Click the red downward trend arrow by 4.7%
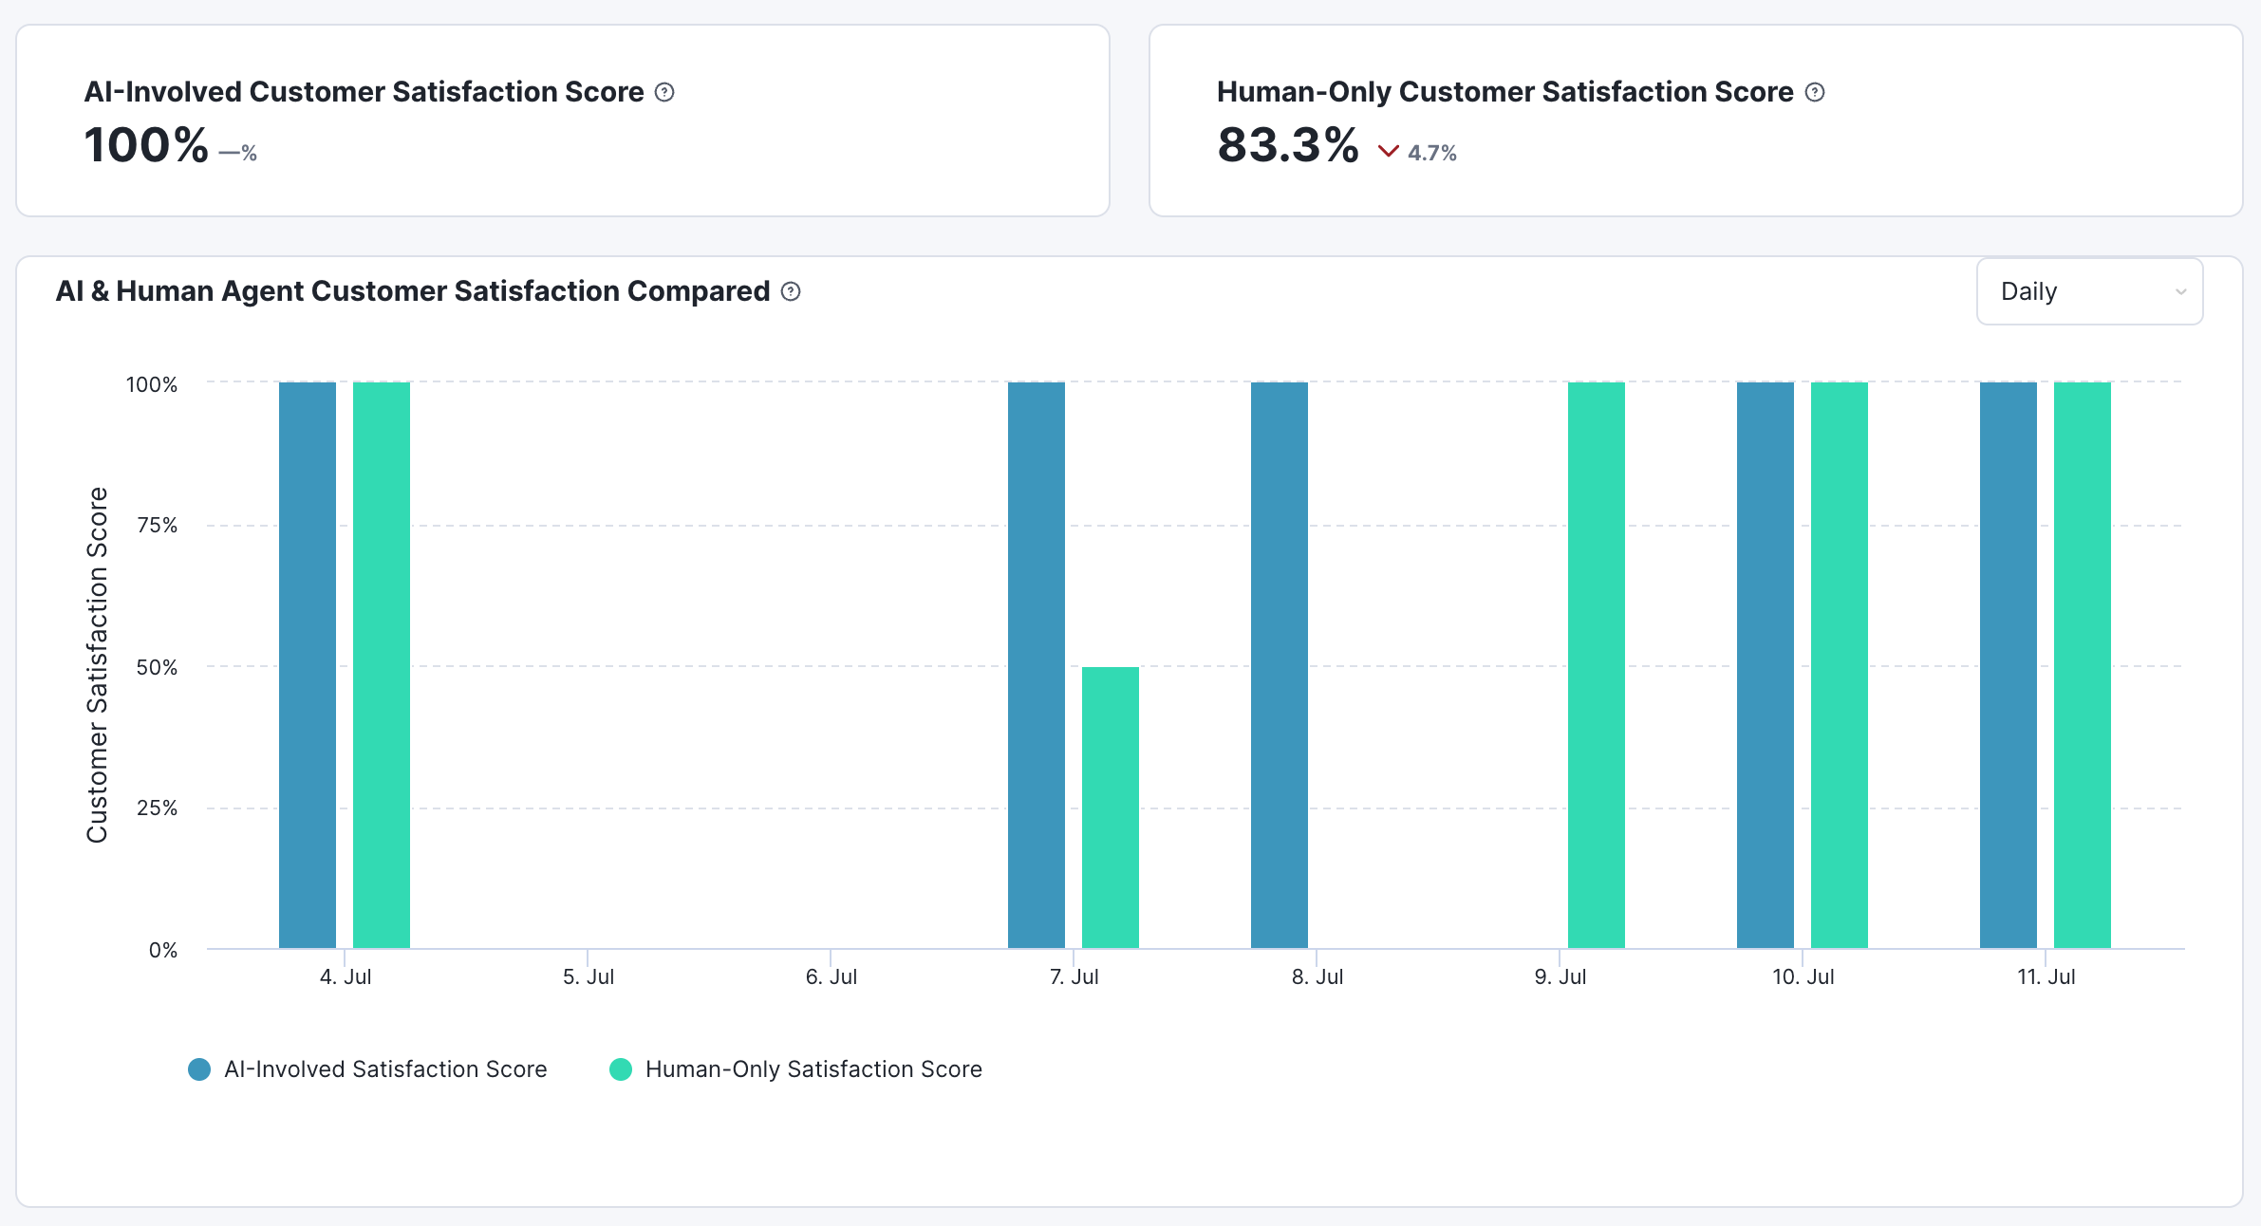Image resolution: width=2261 pixels, height=1226 pixels. [1388, 152]
